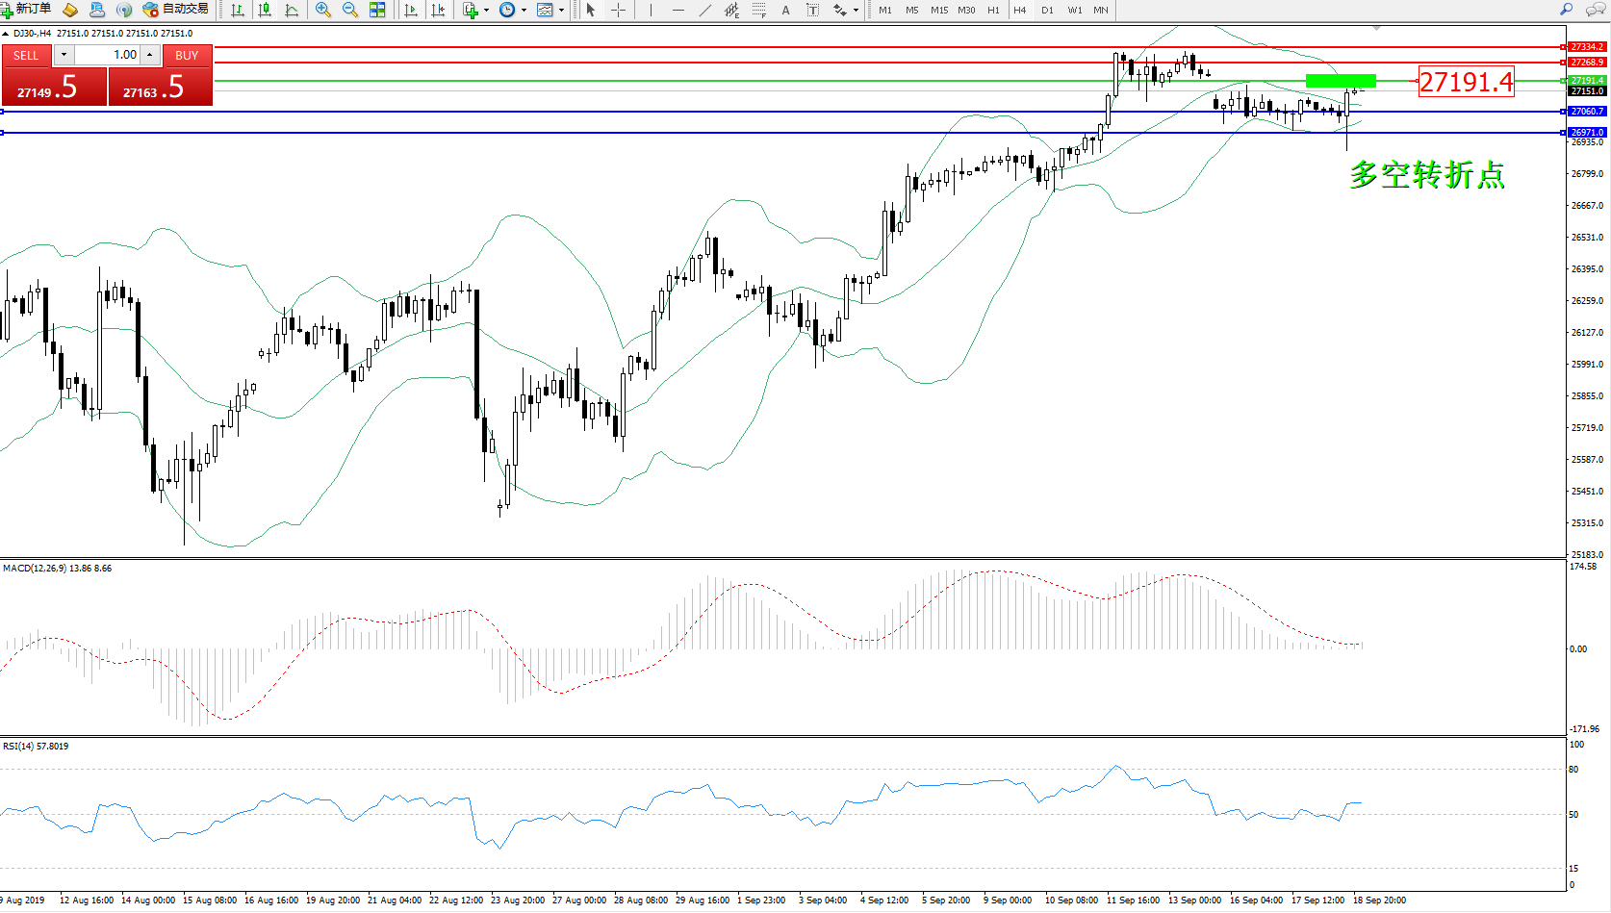Open the search magnifier icon
This screenshot has height=913, width=1611.
point(1566,10)
